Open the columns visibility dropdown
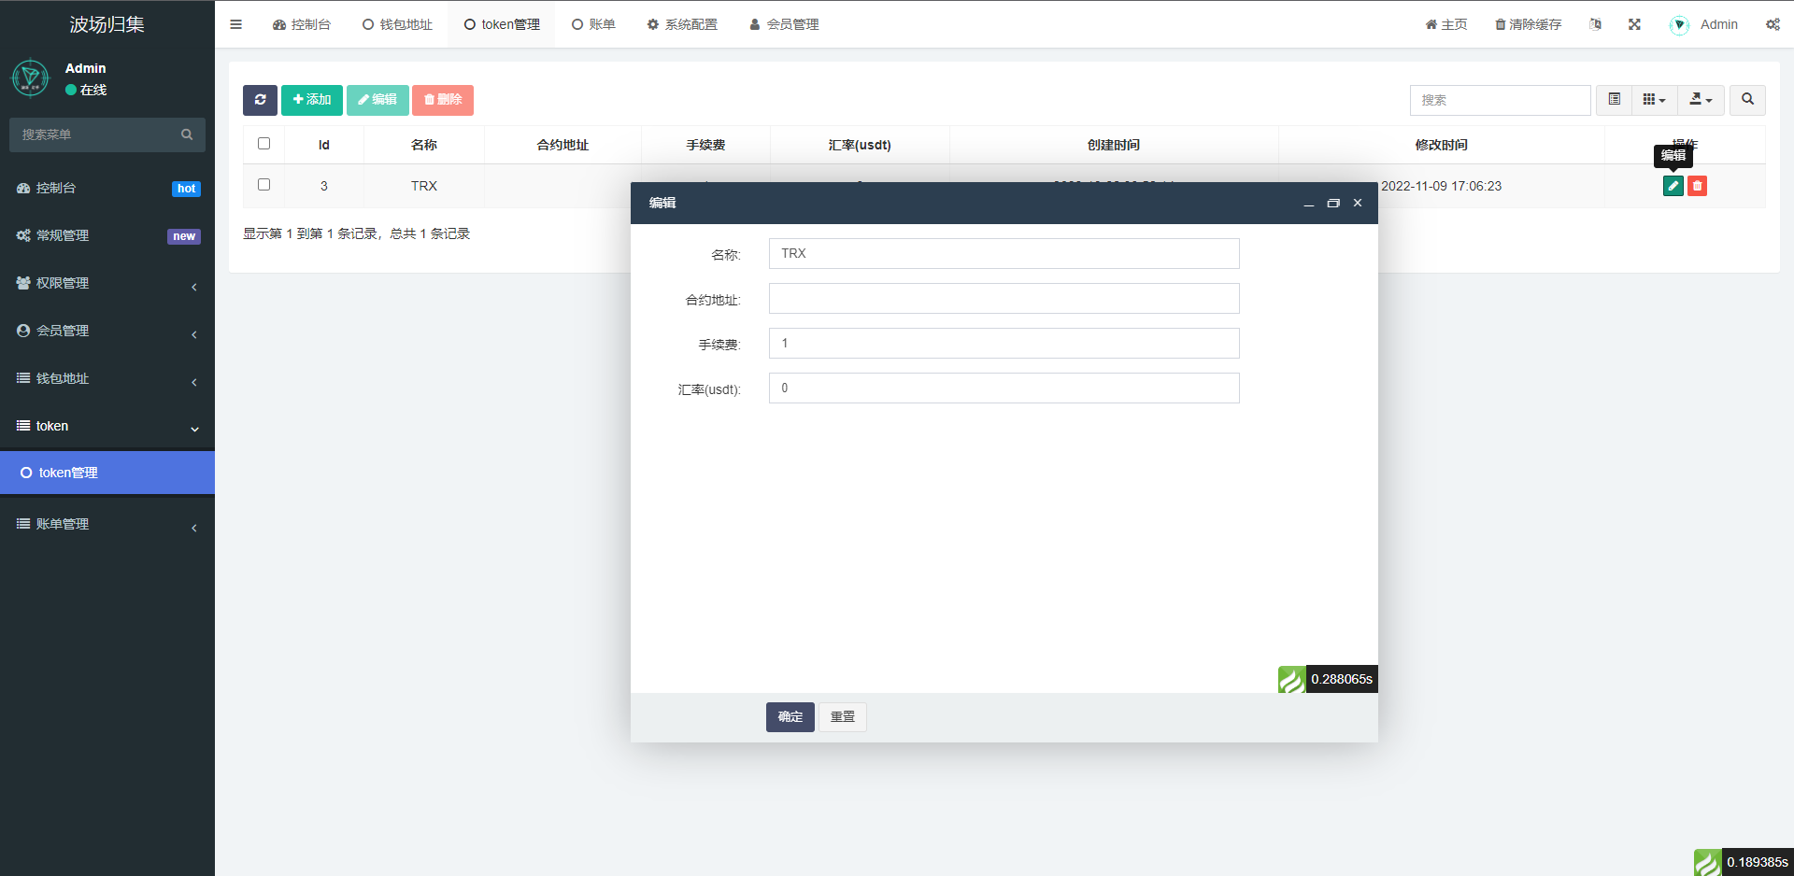The width and height of the screenshot is (1794, 876). (1654, 100)
